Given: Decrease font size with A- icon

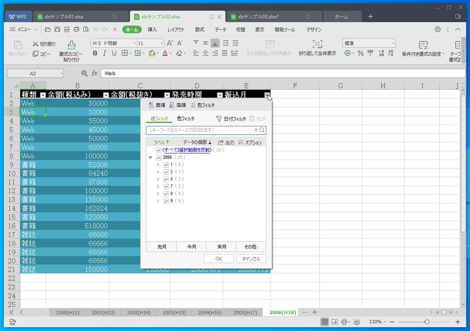Looking at the screenshot, I should [180, 43].
